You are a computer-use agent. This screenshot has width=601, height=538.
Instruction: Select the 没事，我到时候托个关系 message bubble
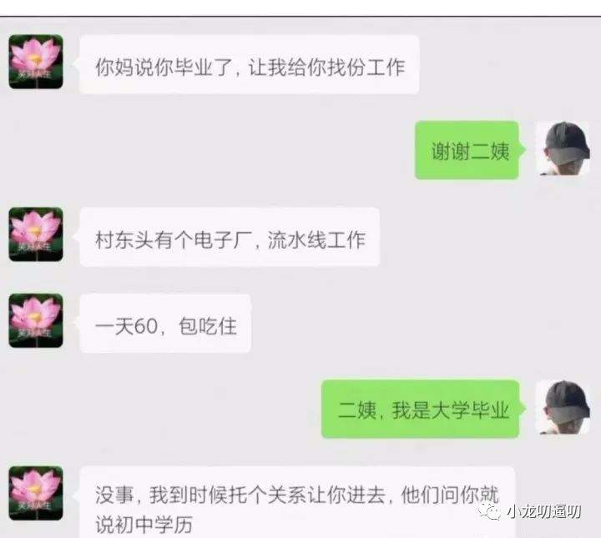(297, 502)
